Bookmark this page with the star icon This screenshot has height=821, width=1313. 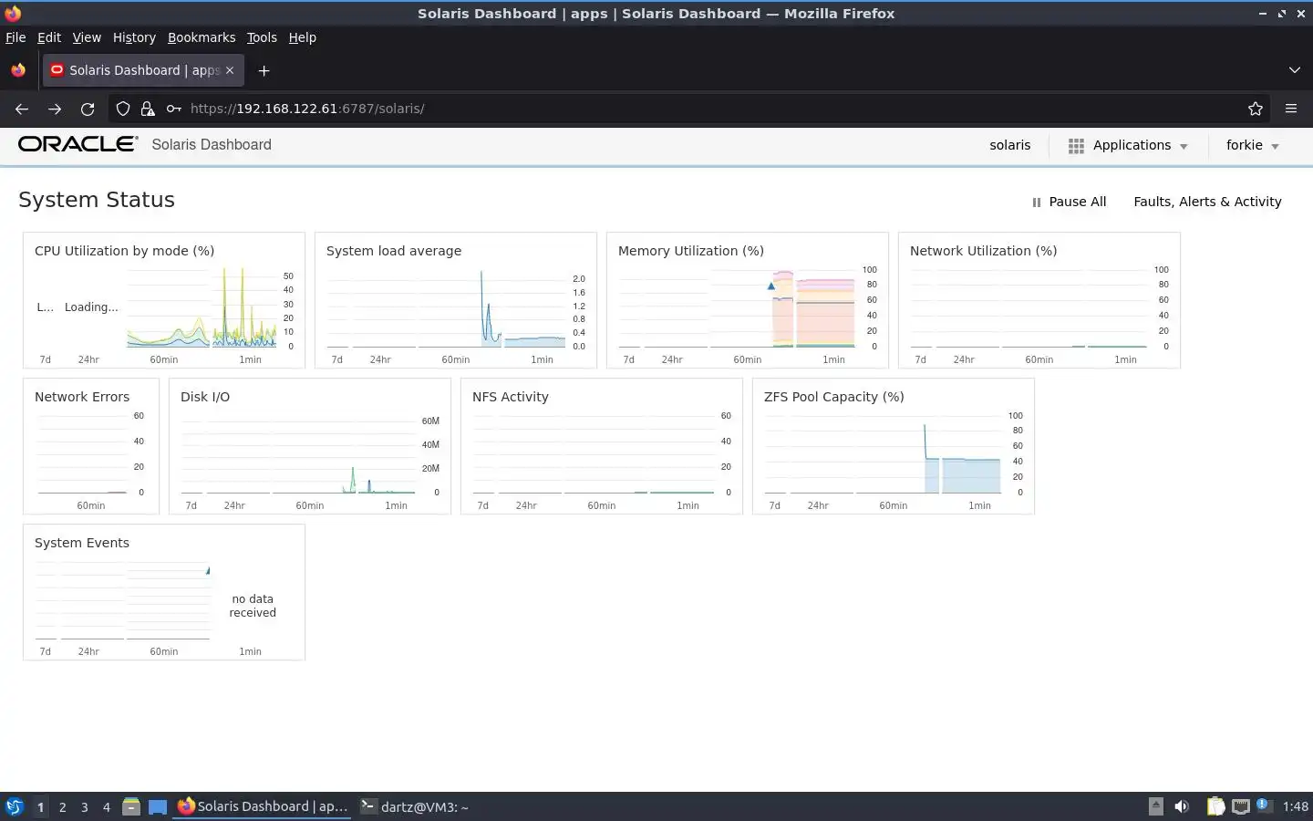1256,109
